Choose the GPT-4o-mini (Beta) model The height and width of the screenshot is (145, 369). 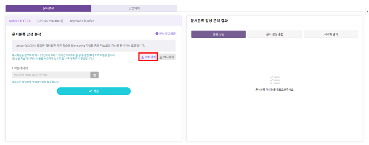[x=50, y=21]
